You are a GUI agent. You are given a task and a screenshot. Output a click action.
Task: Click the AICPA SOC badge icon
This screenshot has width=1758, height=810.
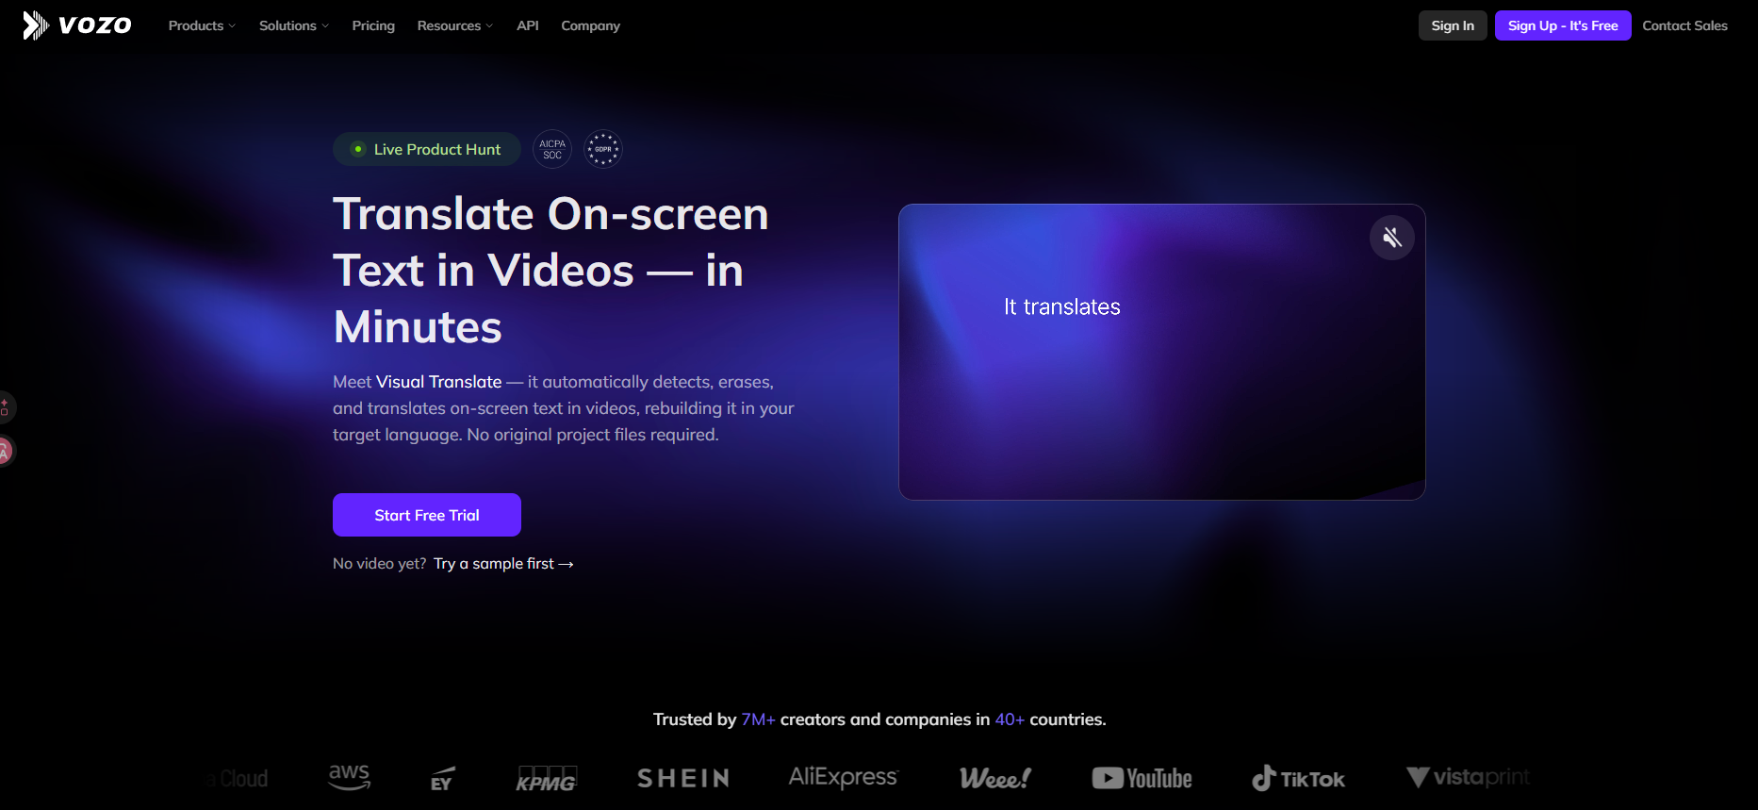pos(552,149)
